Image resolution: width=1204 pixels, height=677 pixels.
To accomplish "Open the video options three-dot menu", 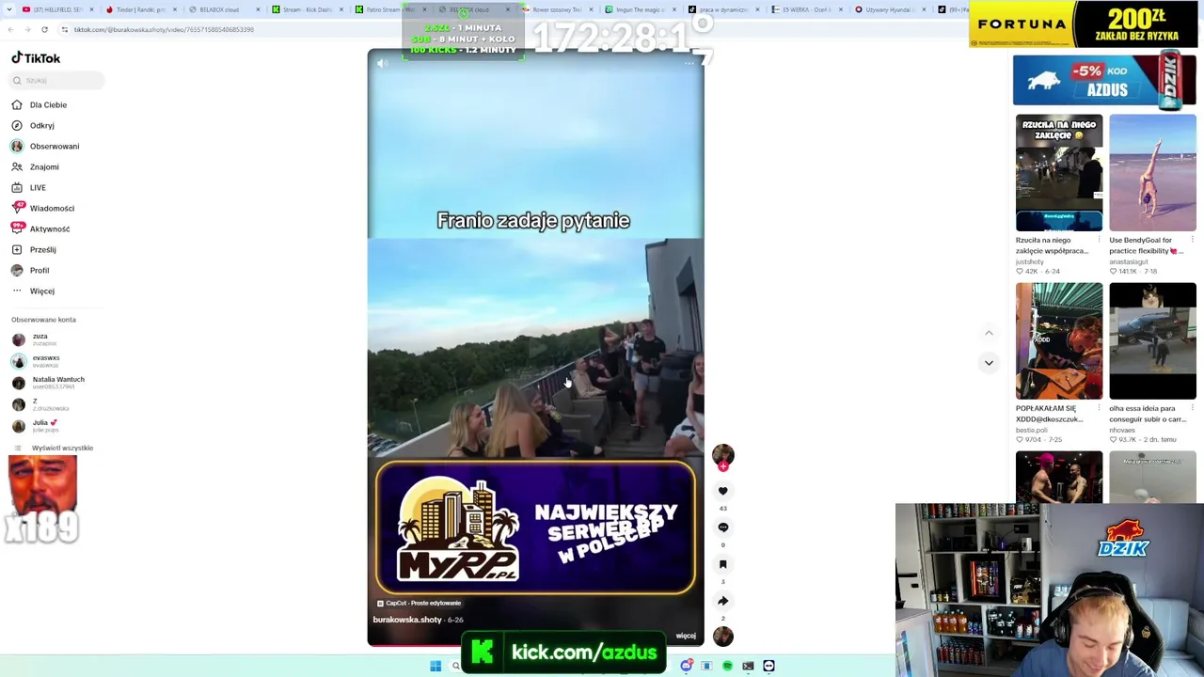I will 689,64.
